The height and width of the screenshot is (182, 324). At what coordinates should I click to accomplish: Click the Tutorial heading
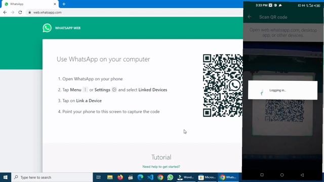[x=161, y=157]
